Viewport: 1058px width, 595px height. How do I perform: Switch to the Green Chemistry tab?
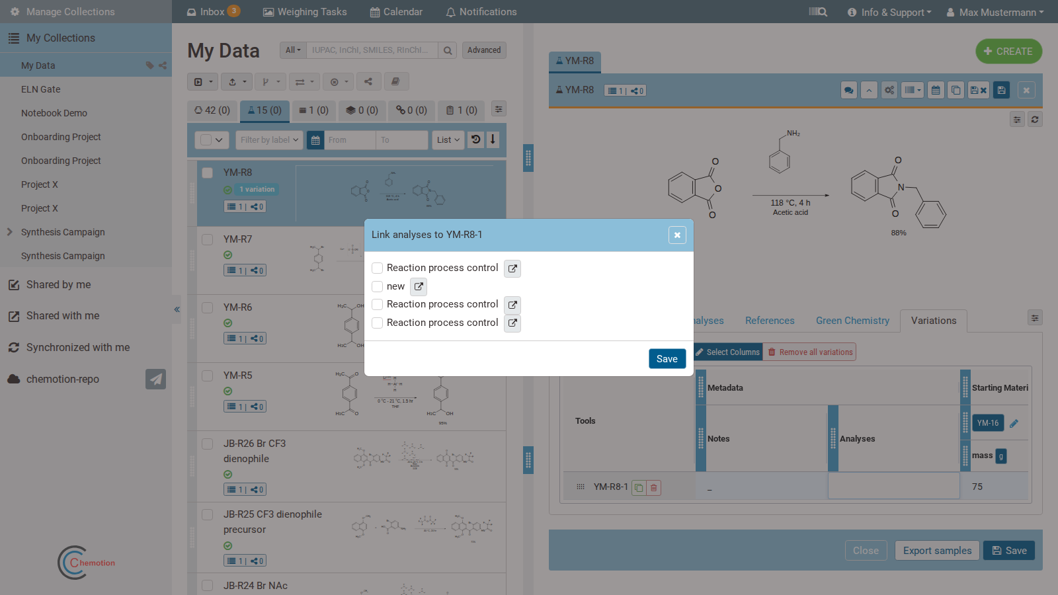852,321
